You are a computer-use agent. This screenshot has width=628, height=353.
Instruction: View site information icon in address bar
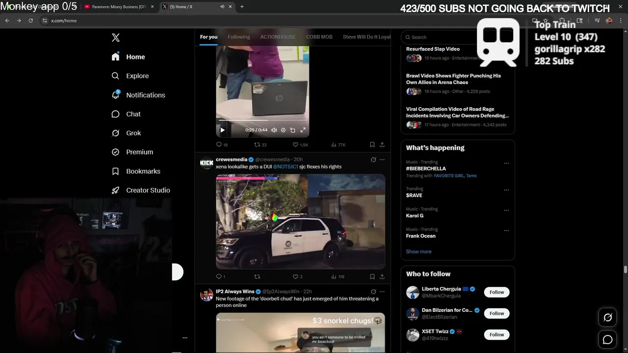45,21
